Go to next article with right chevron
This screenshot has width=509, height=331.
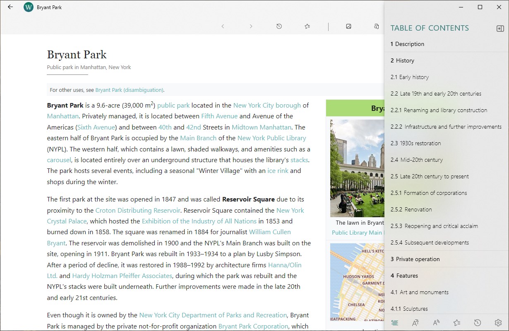click(251, 26)
